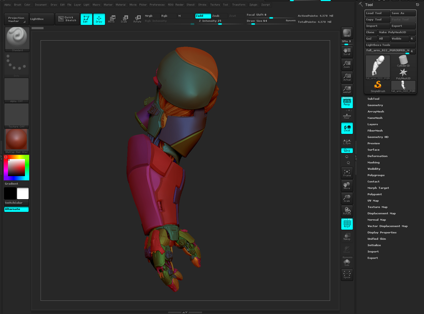Toggle Transp transparency mode
Viewport: 424px width, 314px height.
(347, 237)
